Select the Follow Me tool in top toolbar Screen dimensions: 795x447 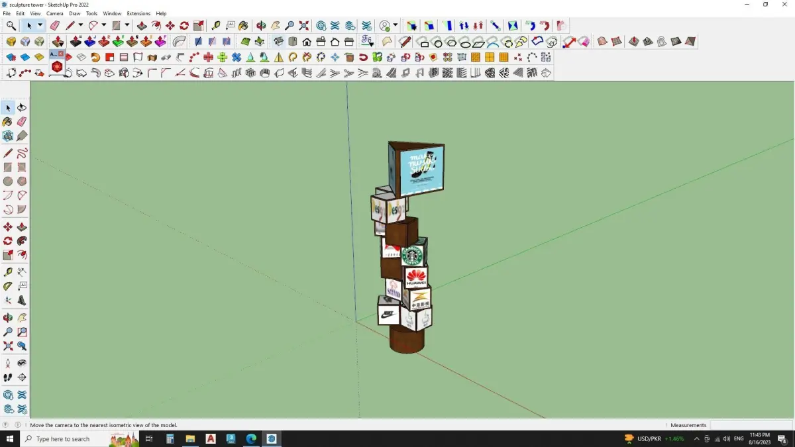click(156, 26)
